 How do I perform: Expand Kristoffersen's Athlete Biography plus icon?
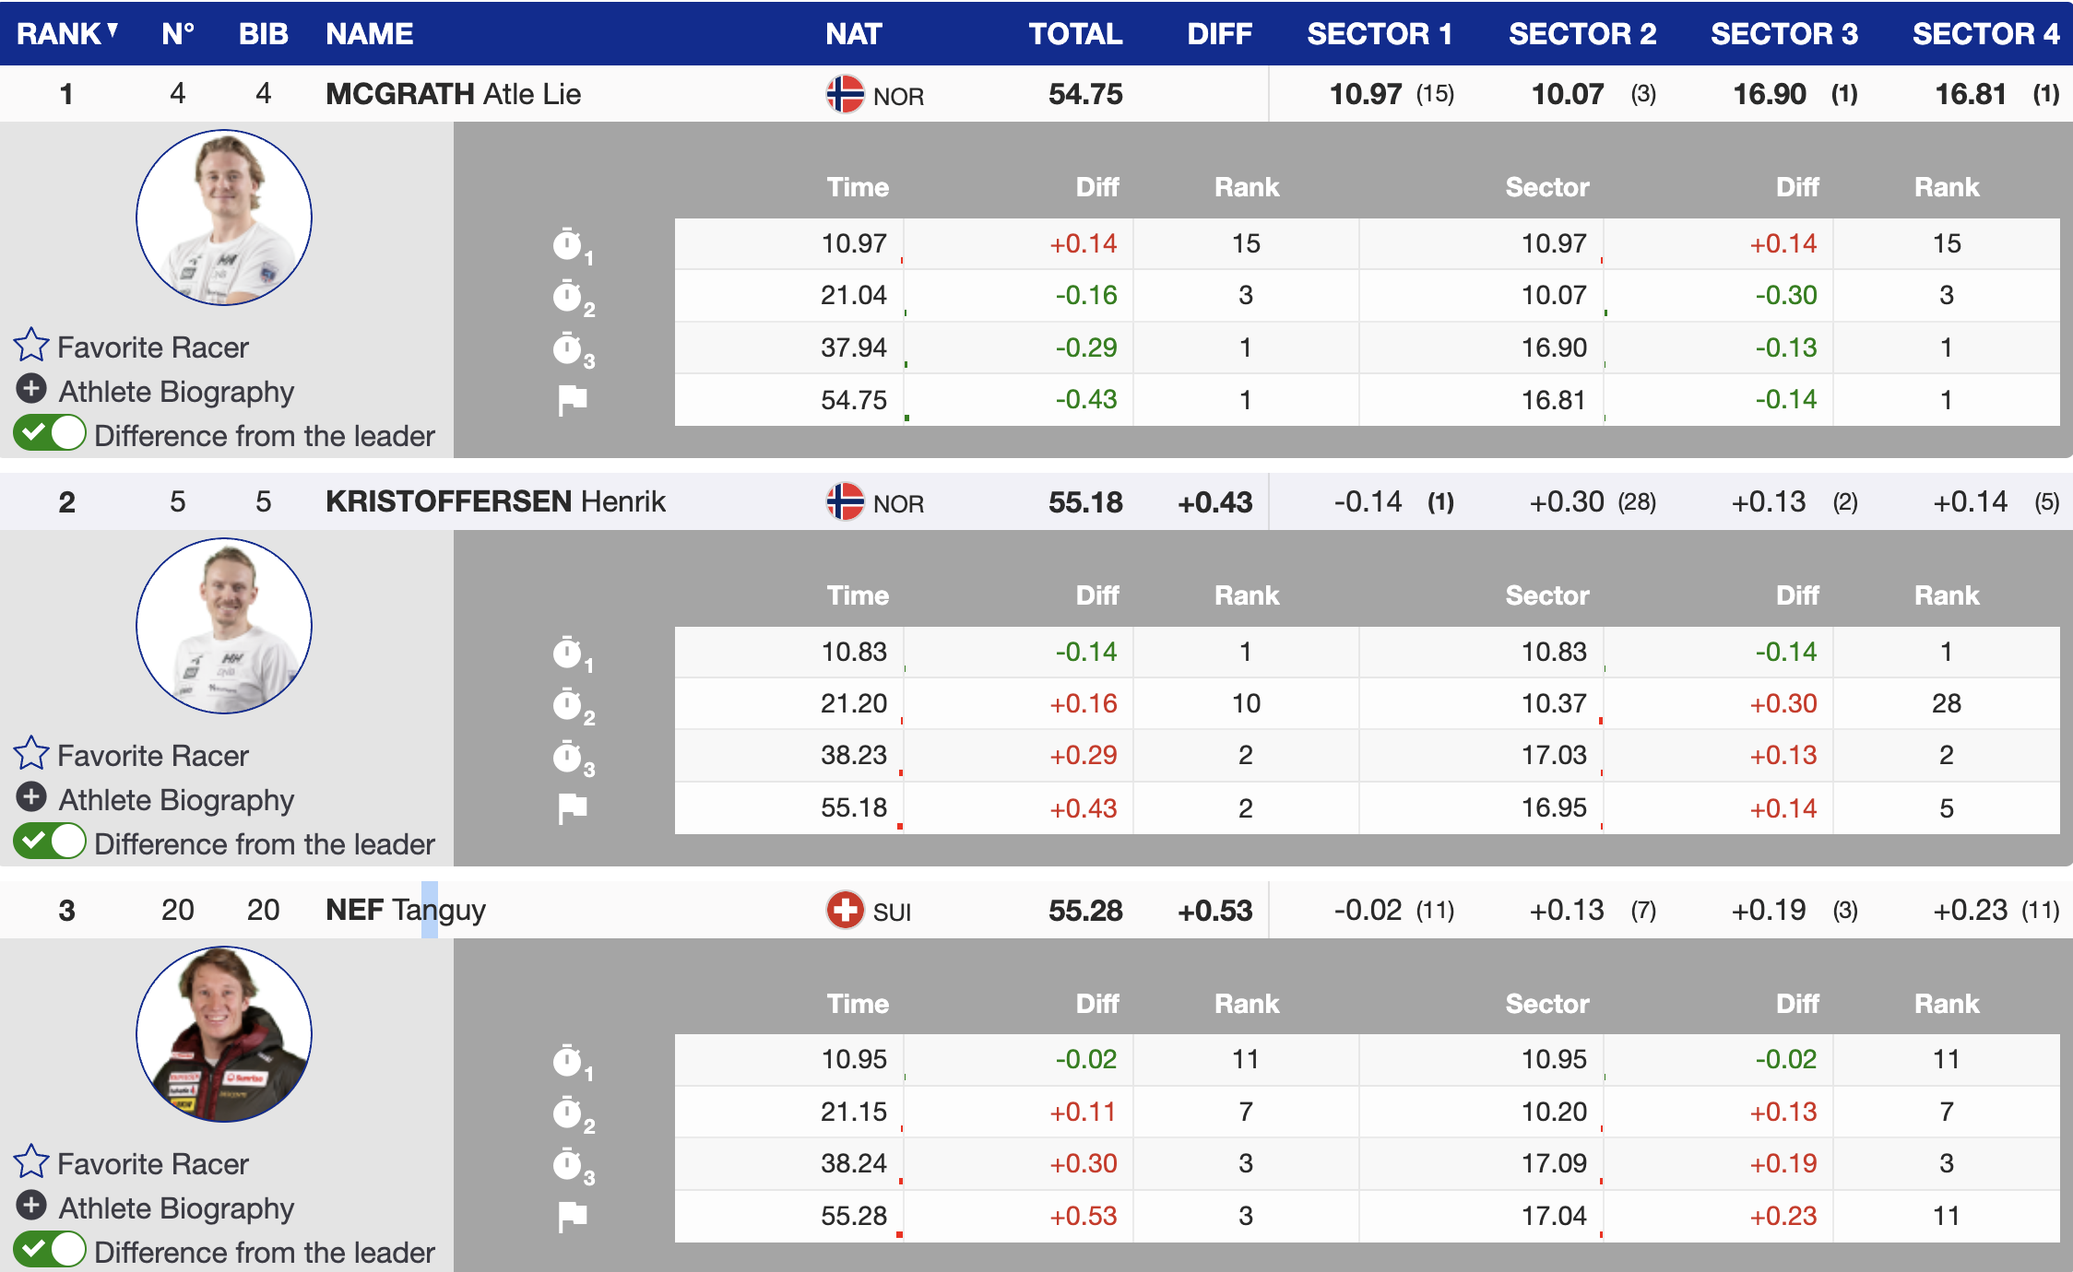coord(31,797)
